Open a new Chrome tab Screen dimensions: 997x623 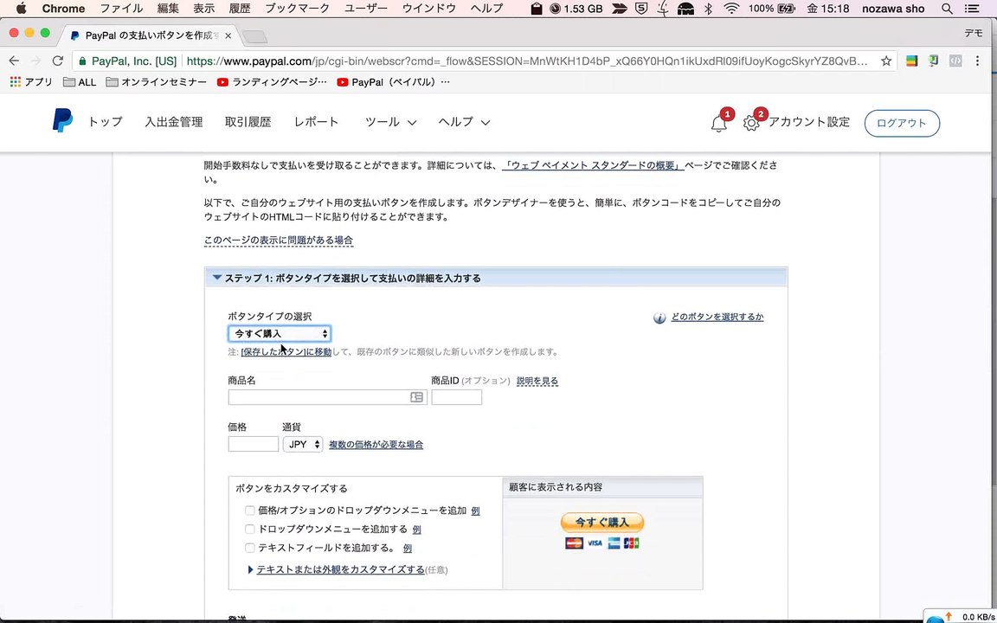coord(255,37)
